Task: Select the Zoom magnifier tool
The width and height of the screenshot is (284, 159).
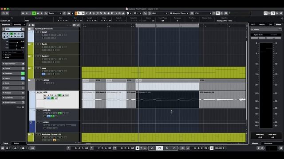Action: (105, 13)
